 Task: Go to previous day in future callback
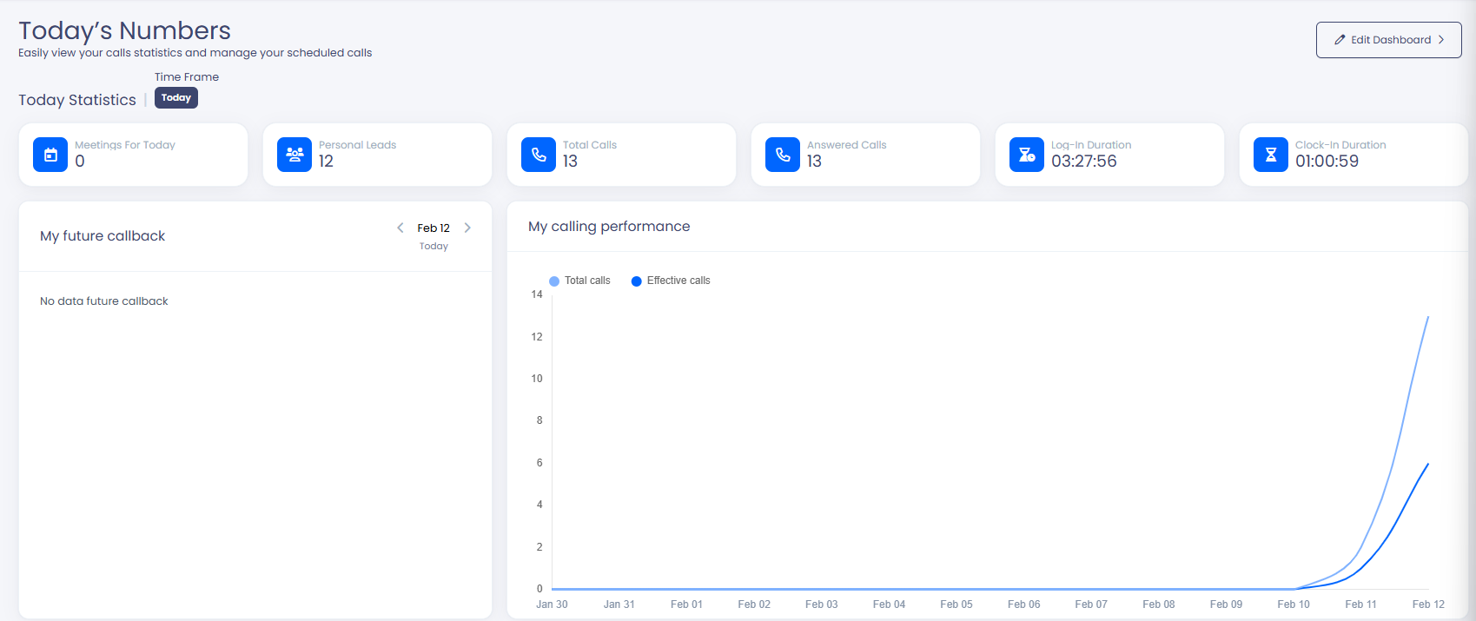400,228
